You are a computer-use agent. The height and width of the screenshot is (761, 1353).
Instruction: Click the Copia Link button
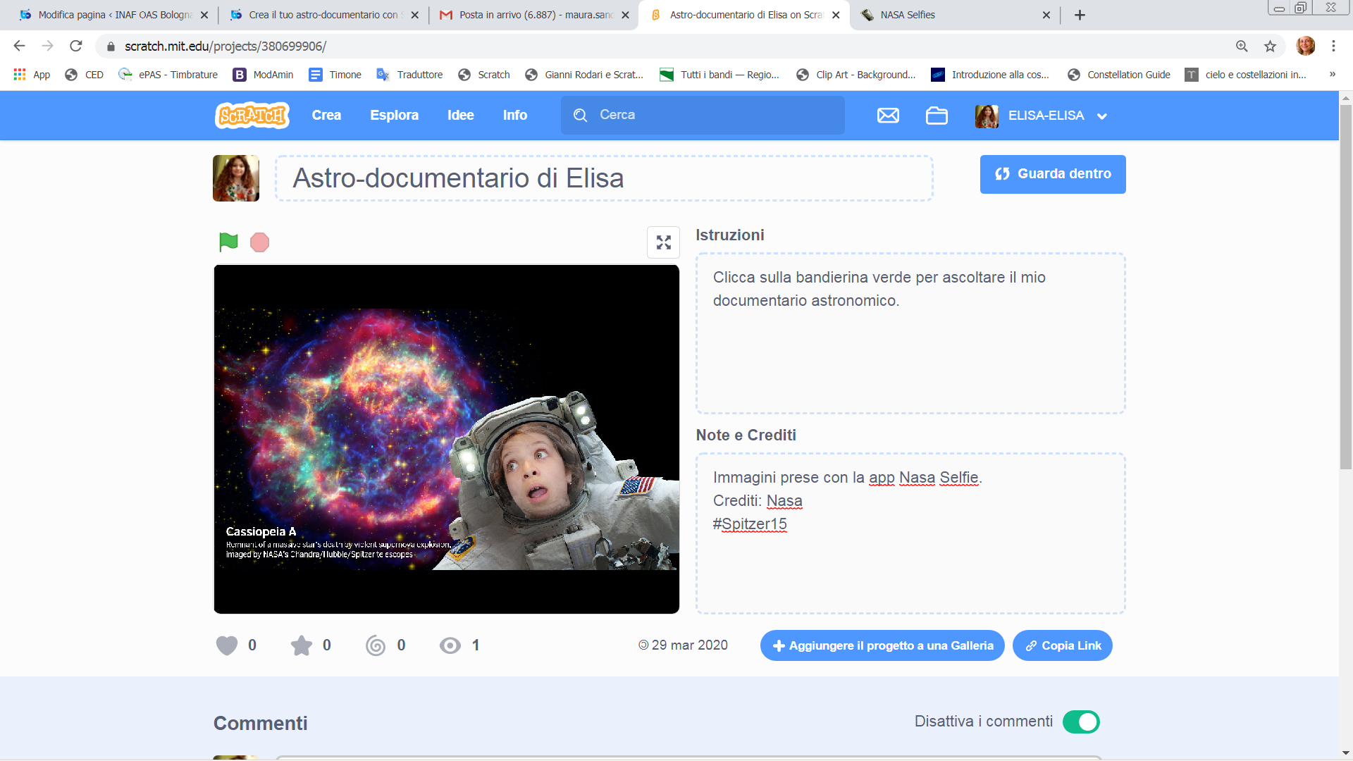point(1063,645)
